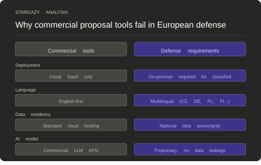Viewport: 261px width, 165px height.
Task: Click the AI model row label
Action: pos(26,139)
